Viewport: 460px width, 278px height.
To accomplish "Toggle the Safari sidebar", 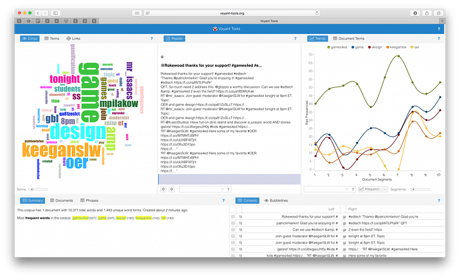I will [x=55, y=13].
